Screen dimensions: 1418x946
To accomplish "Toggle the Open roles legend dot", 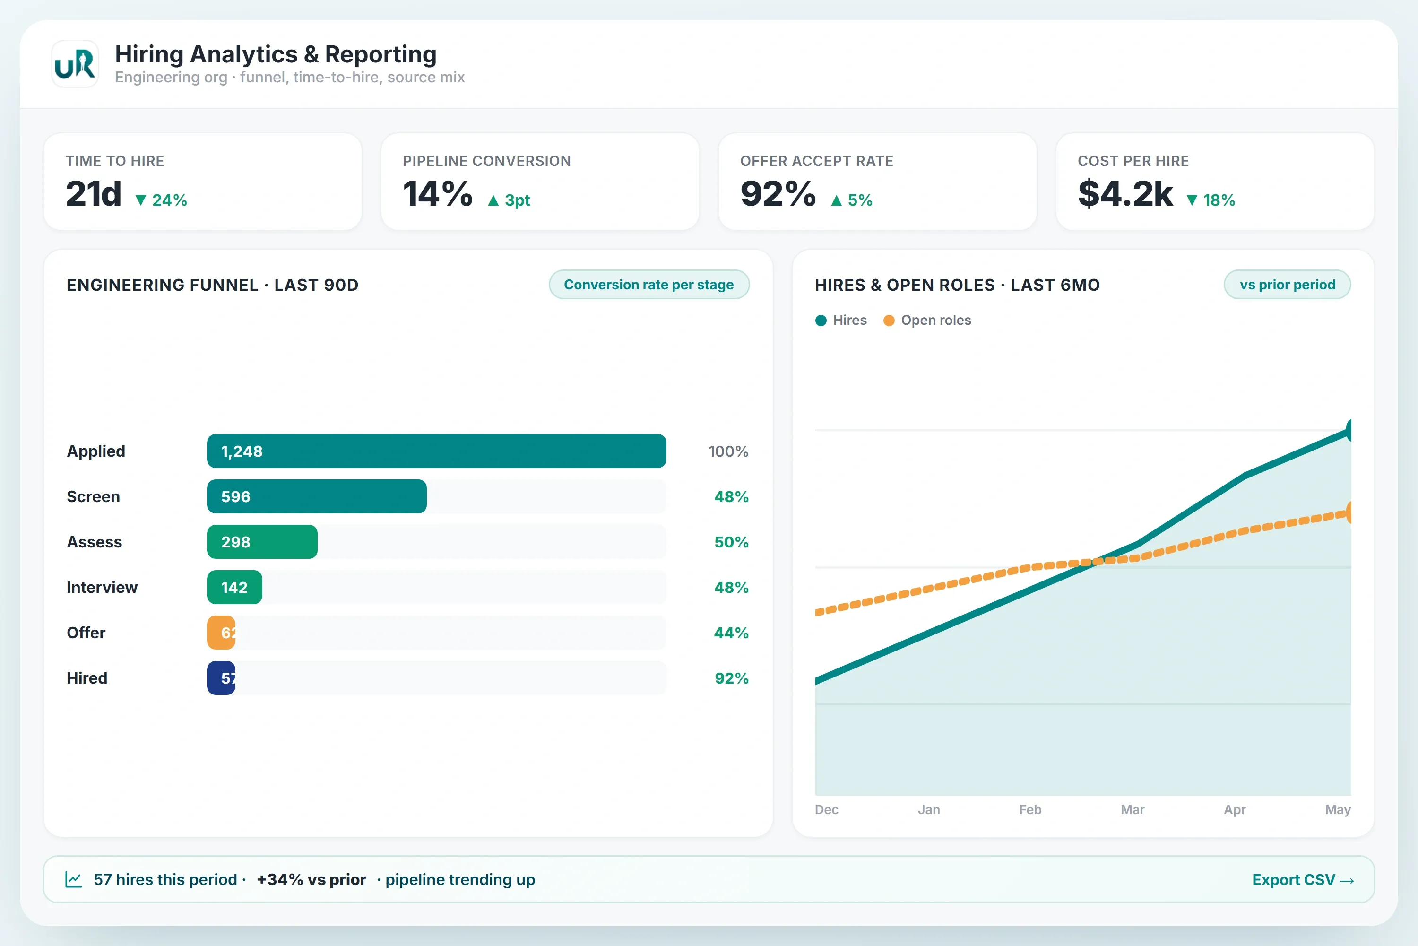I will (x=889, y=321).
